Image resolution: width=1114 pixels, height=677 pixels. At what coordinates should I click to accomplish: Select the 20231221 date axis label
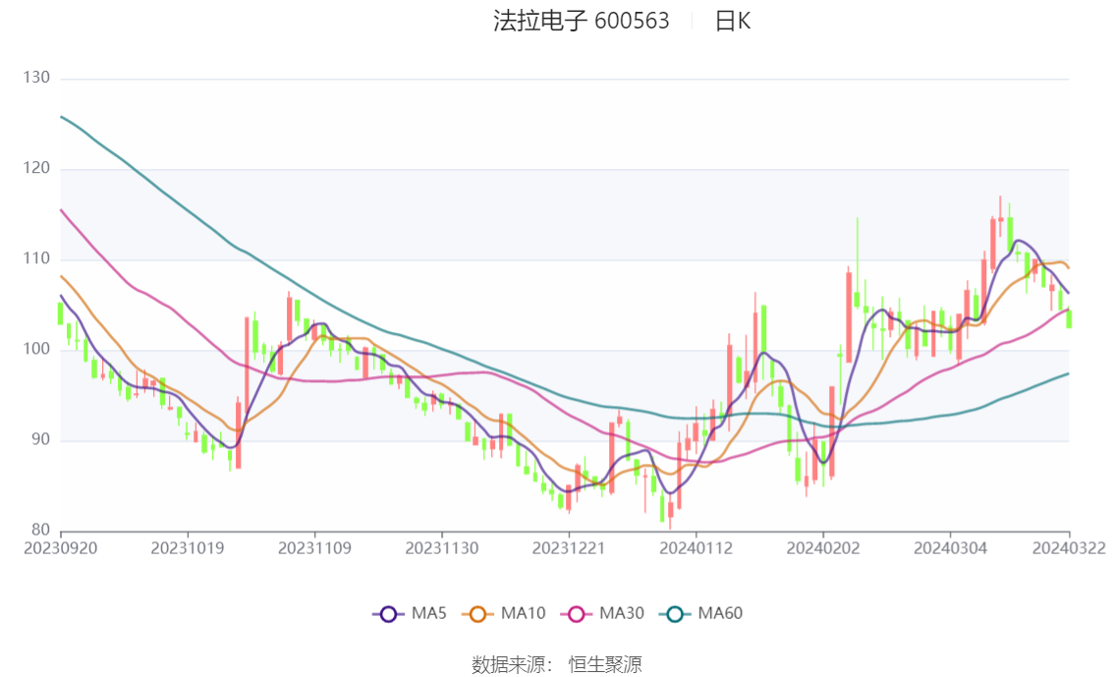[x=569, y=548]
